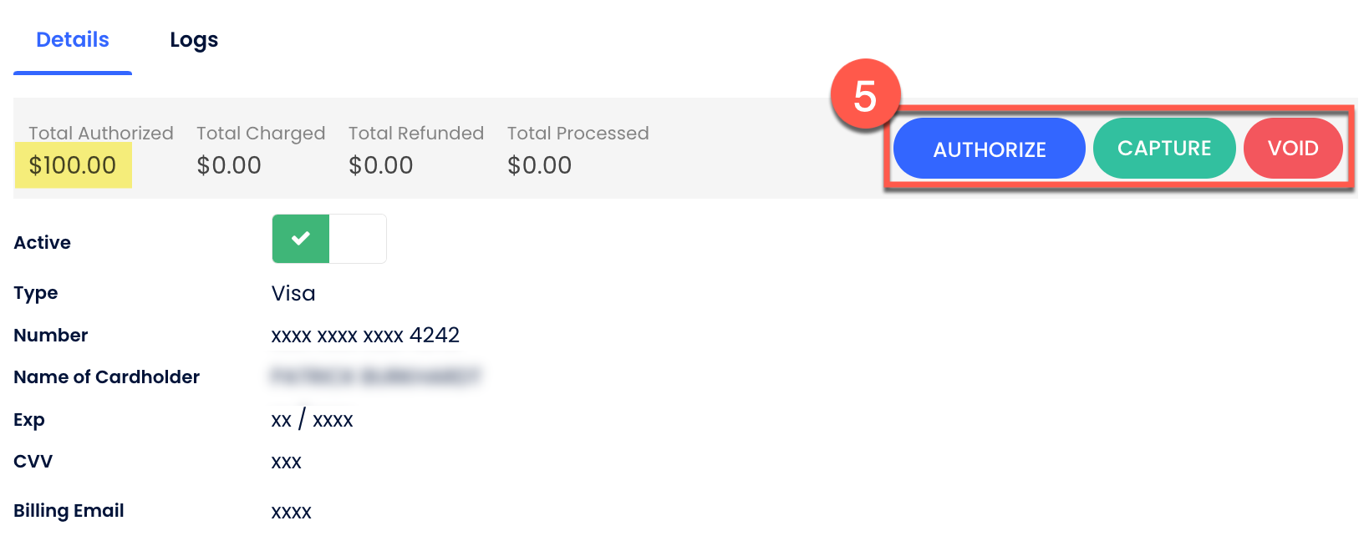The height and width of the screenshot is (546, 1369).
Task: Click the green CAPTURE button
Action: click(x=1163, y=149)
